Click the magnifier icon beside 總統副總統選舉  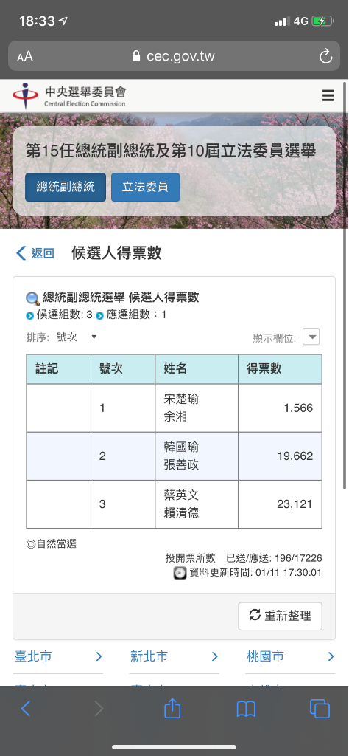[x=32, y=298]
